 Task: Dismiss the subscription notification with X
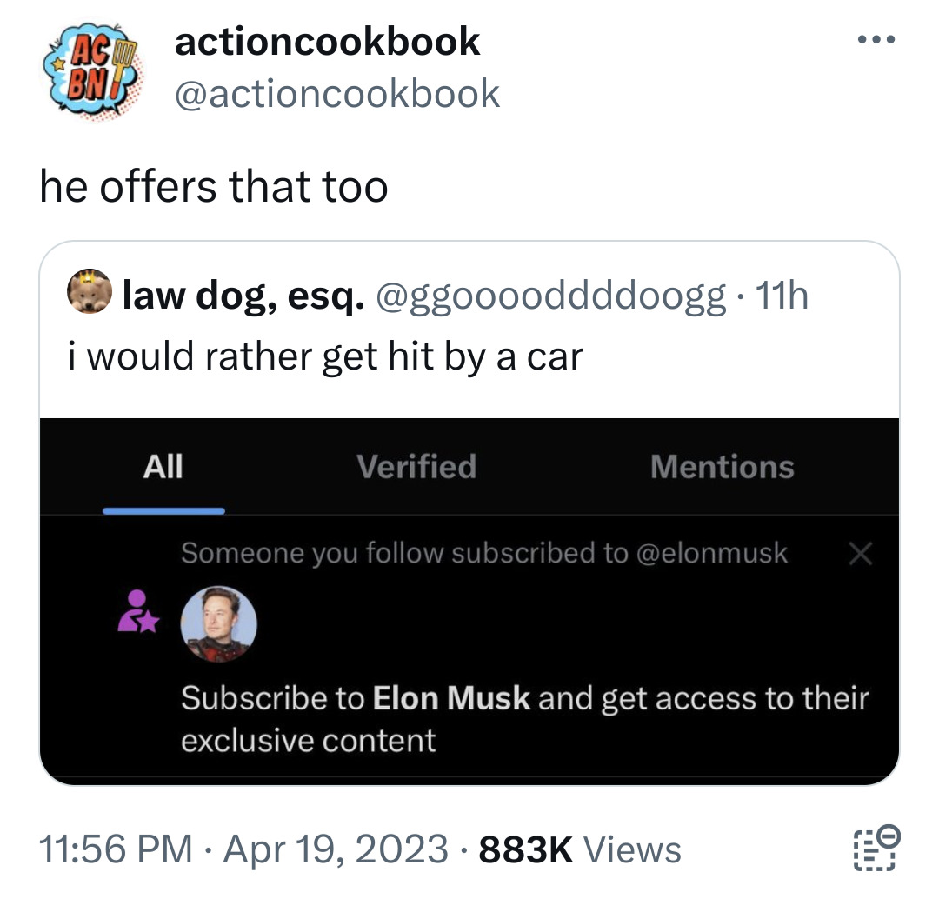[859, 554]
